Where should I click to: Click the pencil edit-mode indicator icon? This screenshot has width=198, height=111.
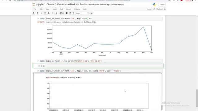coord(154,9)
